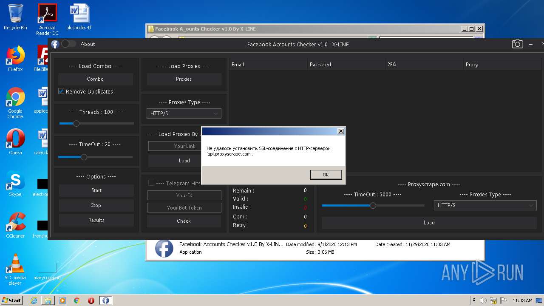Open the About menu
This screenshot has width=544, height=306.
88,44
